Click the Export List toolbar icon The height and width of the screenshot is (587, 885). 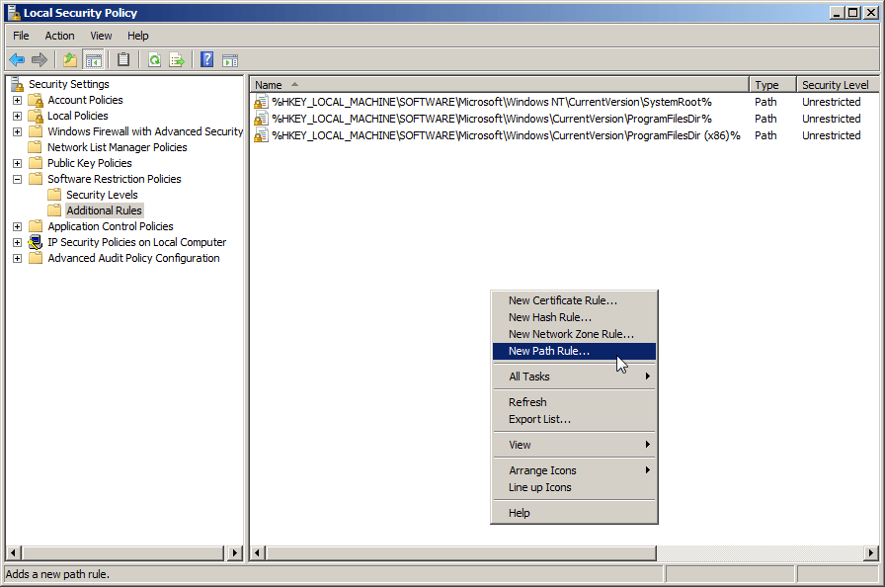pos(177,59)
